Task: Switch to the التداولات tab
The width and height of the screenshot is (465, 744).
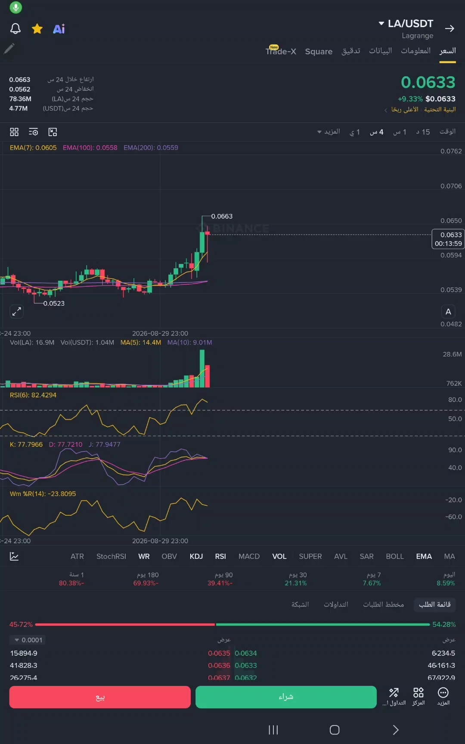Action: pos(336,604)
